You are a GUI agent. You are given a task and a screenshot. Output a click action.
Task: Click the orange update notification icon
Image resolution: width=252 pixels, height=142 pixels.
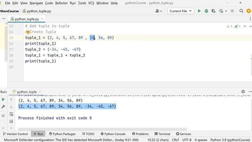point(248,11)
